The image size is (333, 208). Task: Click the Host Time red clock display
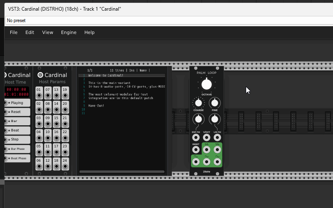pyautogui.click(x=16, y=92)
